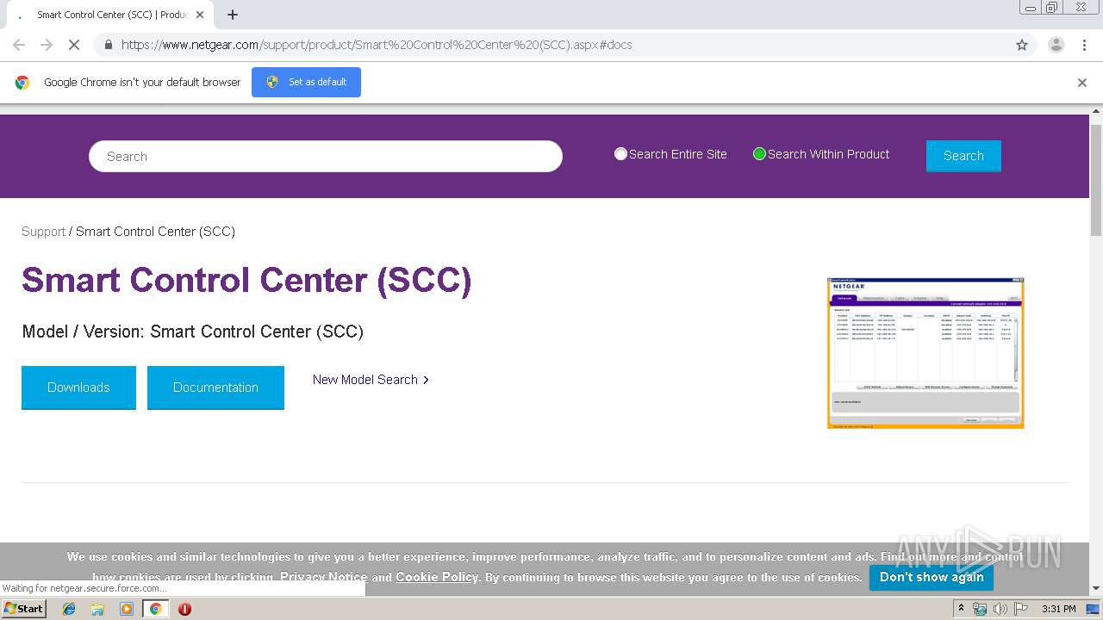Bookmark this page with star icon
The width and height of the screenshot is (1103, 620).
click(1022, 45)
